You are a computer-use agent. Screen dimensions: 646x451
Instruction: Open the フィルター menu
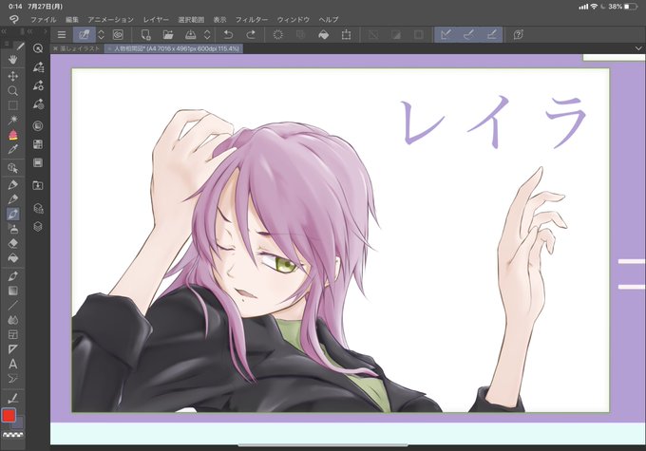(252, 19)
